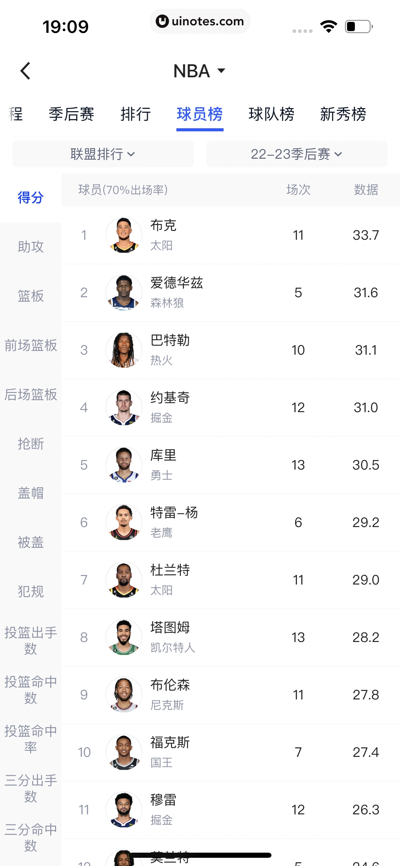Select 助攻 in the stats sidebar
Viewport: 400px width, 866px height.
point(31,247)
